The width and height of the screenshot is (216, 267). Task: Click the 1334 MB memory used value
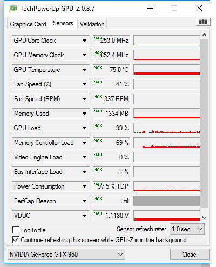tap(111, 114)
